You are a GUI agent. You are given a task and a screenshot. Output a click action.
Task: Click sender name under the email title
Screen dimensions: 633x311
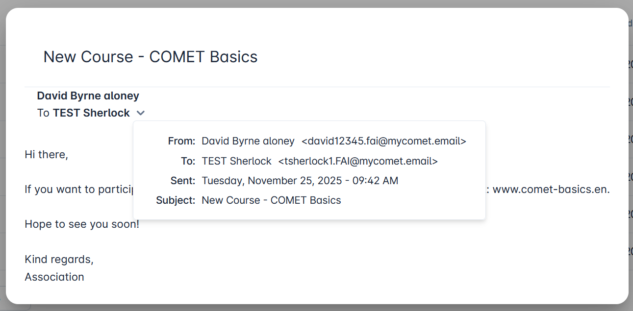click(88, 96)
